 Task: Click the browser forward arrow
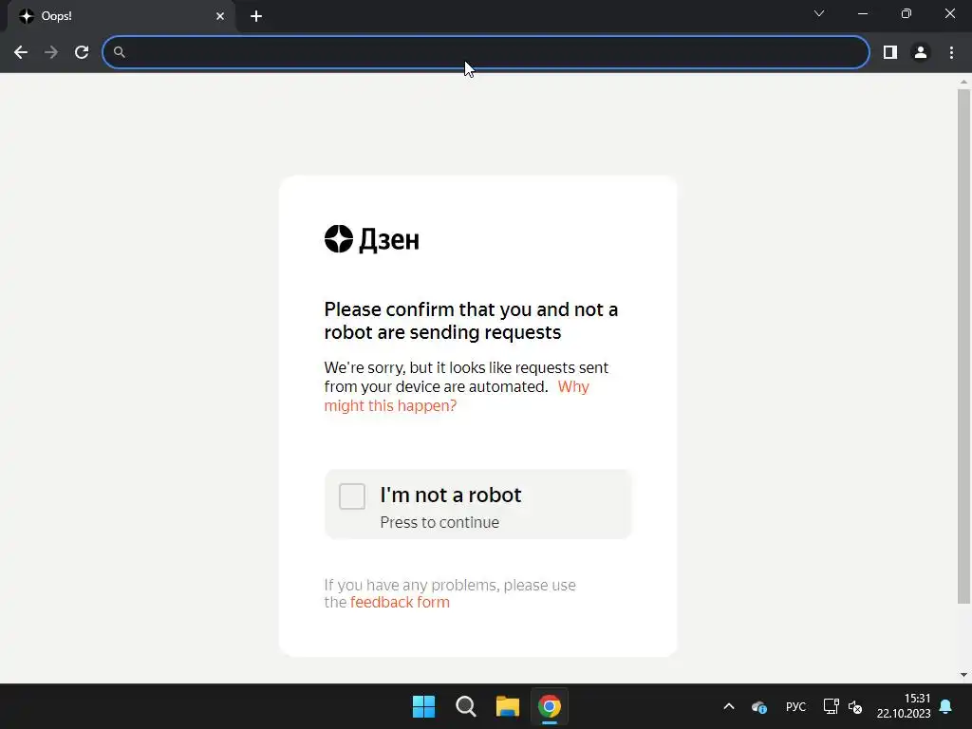click(51, 53)
